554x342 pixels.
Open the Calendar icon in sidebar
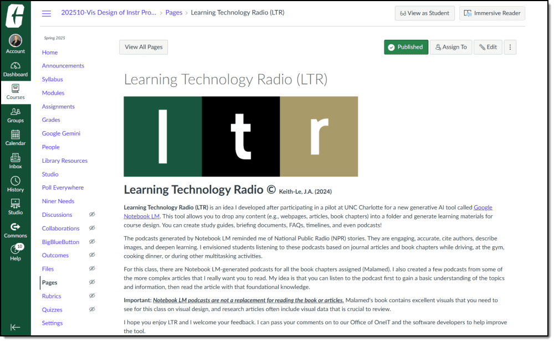[x=16, y=134]
